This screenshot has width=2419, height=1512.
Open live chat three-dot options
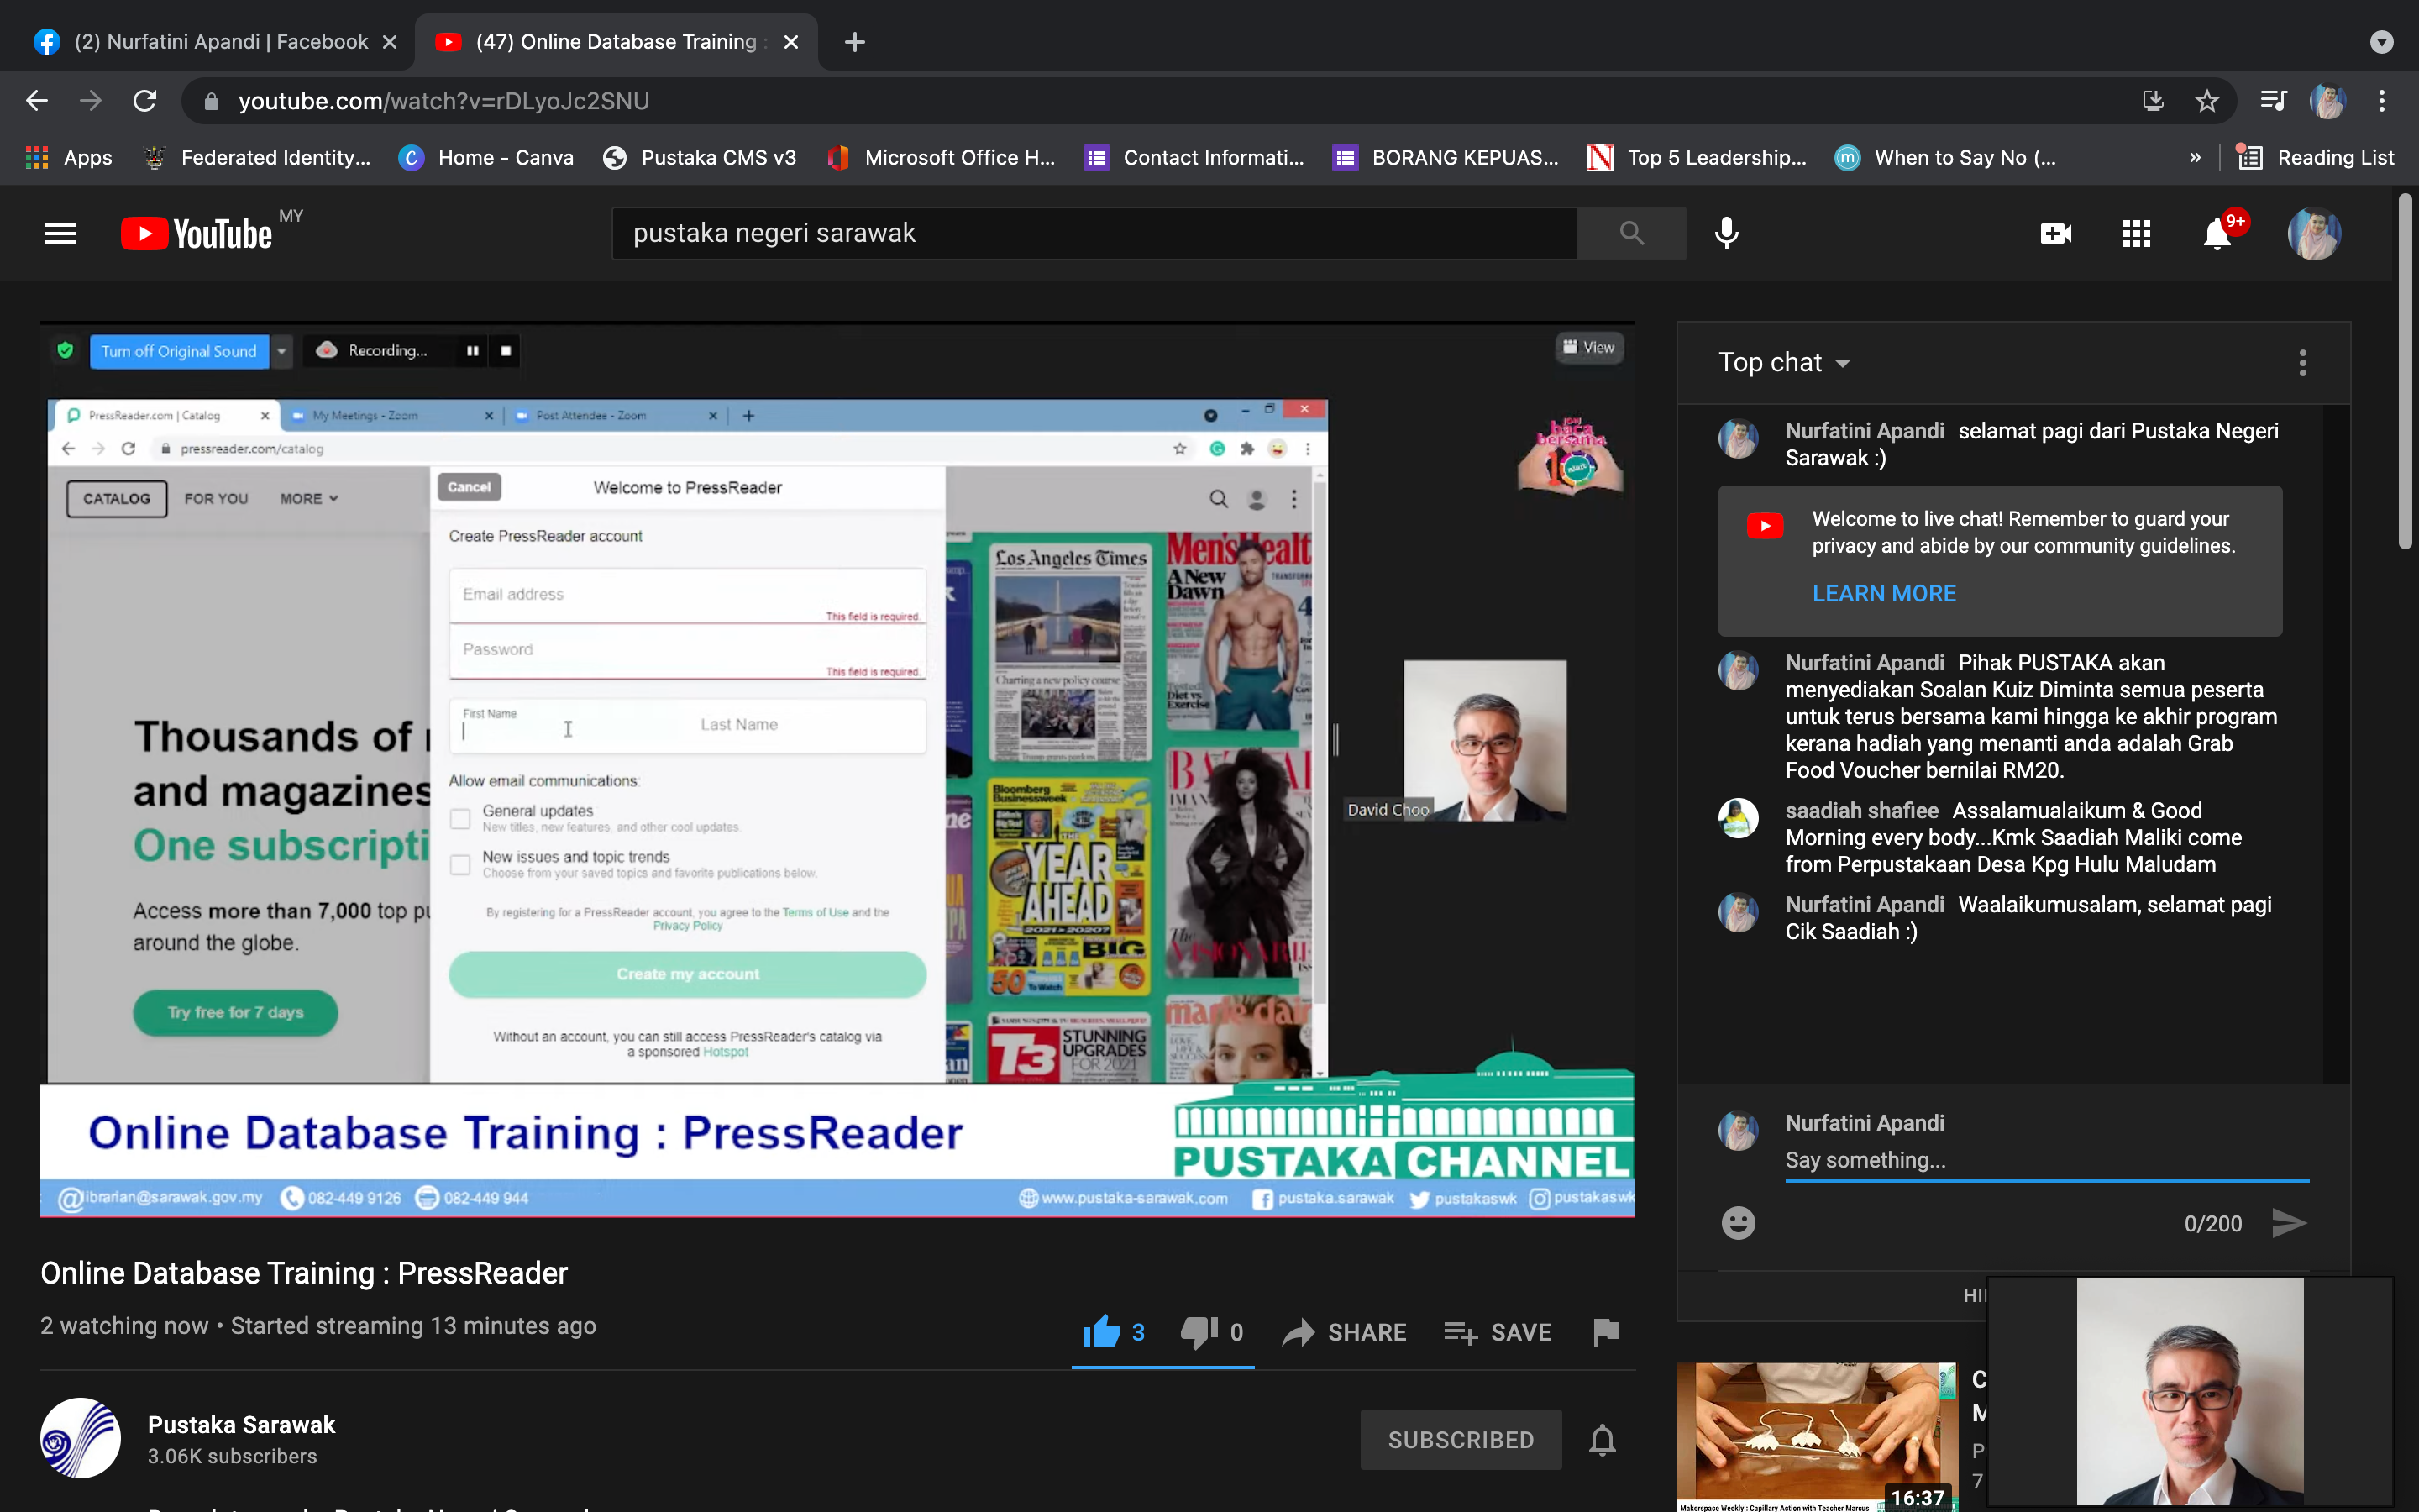(2302, 363)
